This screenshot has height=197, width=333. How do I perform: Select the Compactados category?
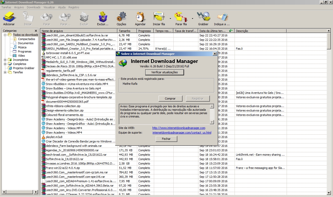[26, 39]
